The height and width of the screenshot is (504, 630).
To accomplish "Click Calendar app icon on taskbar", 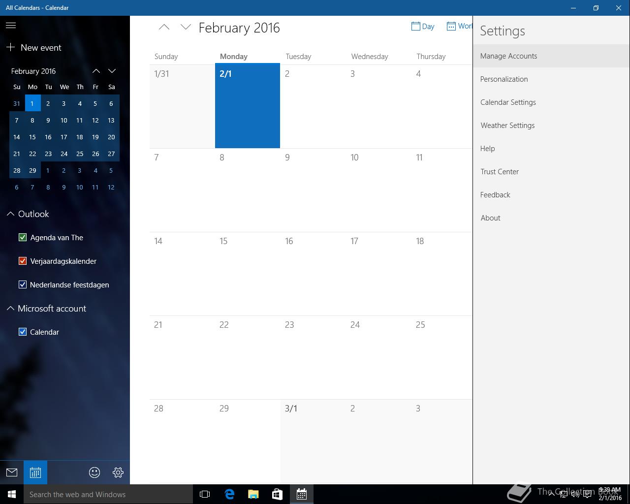I will 302,494.
